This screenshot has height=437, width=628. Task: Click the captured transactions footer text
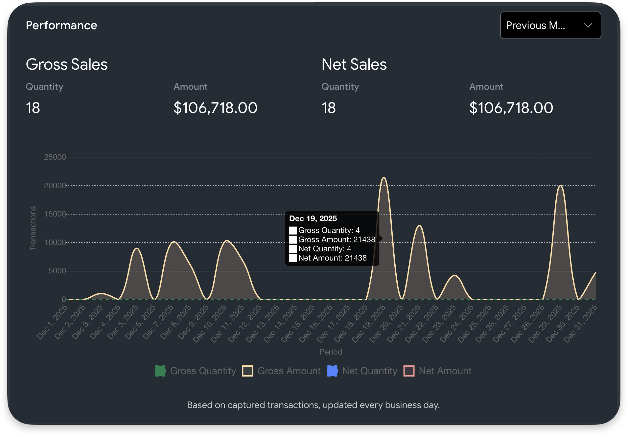click(313, 405)
